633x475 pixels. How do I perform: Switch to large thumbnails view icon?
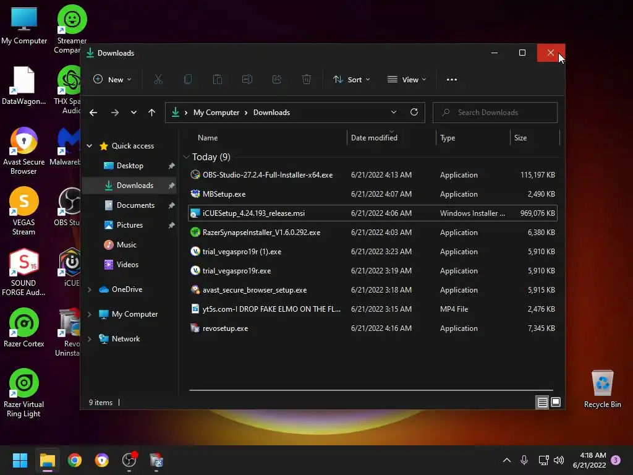556,402
